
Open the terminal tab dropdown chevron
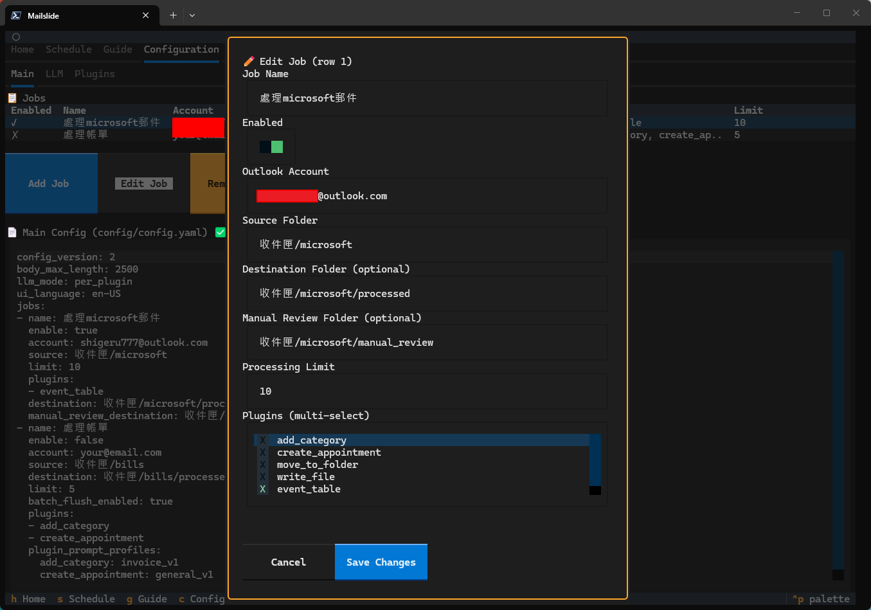tap(192, 15)
